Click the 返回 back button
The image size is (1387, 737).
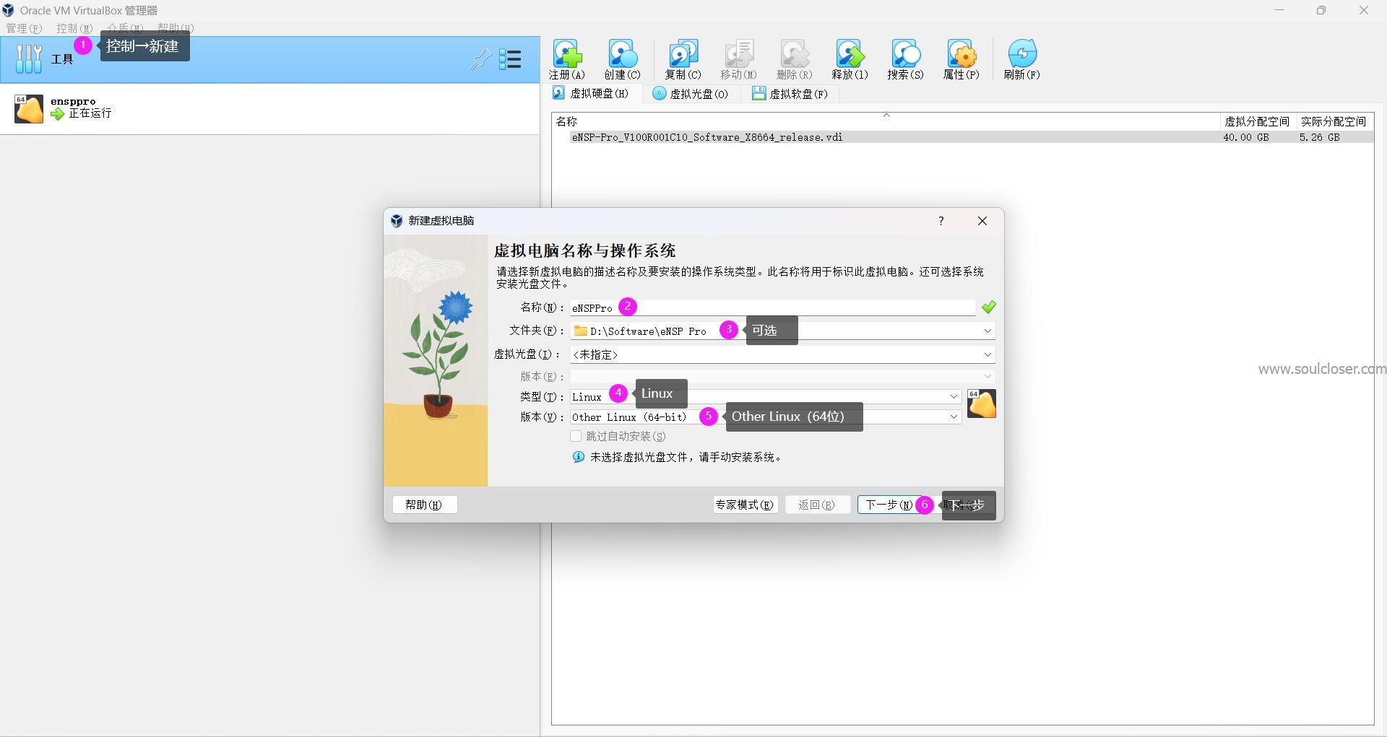[817, 505]
